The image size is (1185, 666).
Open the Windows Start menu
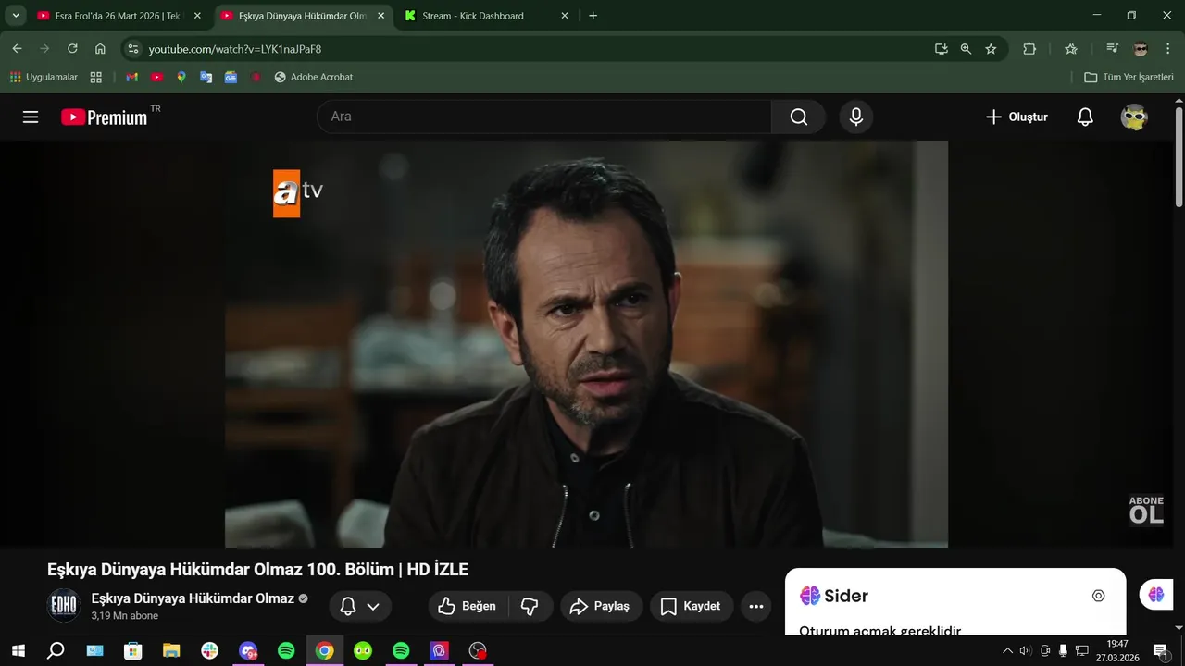18,651
